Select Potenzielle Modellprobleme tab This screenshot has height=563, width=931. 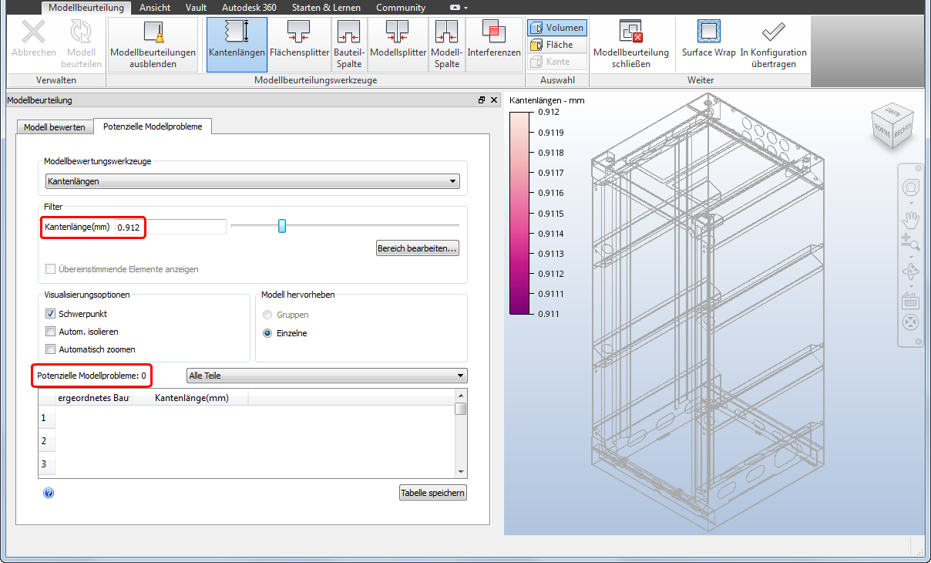point(153,126)
